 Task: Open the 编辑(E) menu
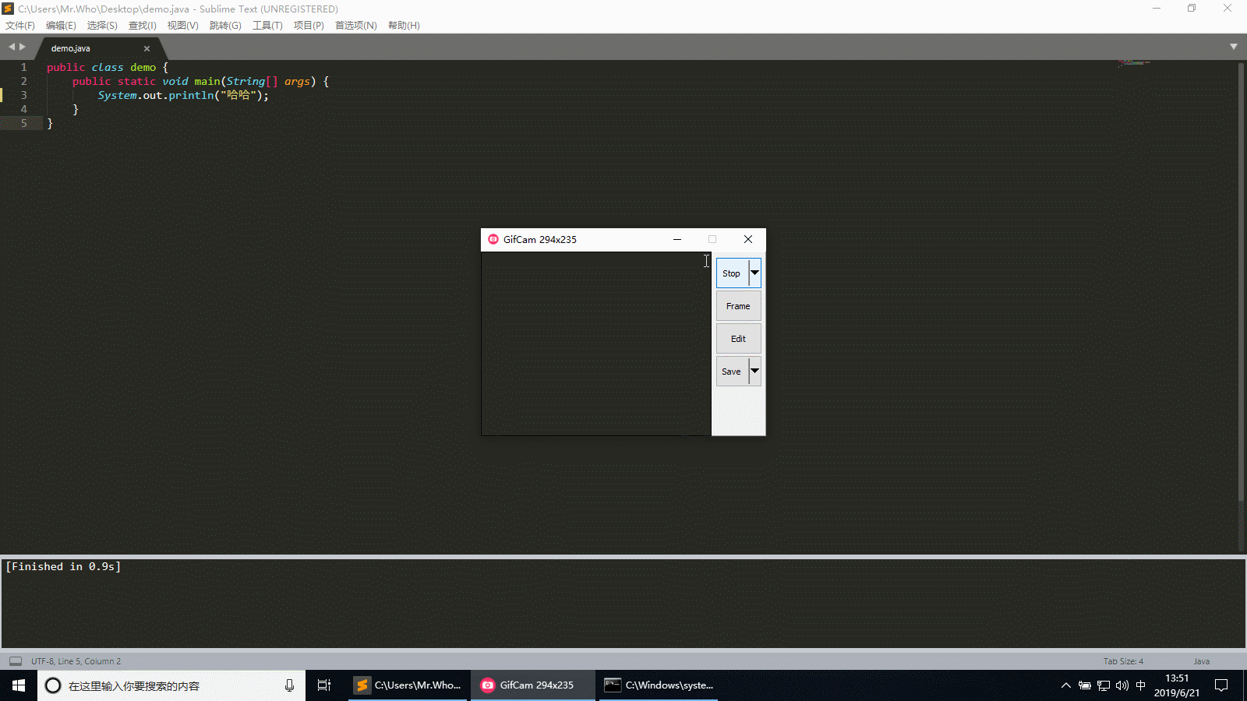tap(61, 26)
